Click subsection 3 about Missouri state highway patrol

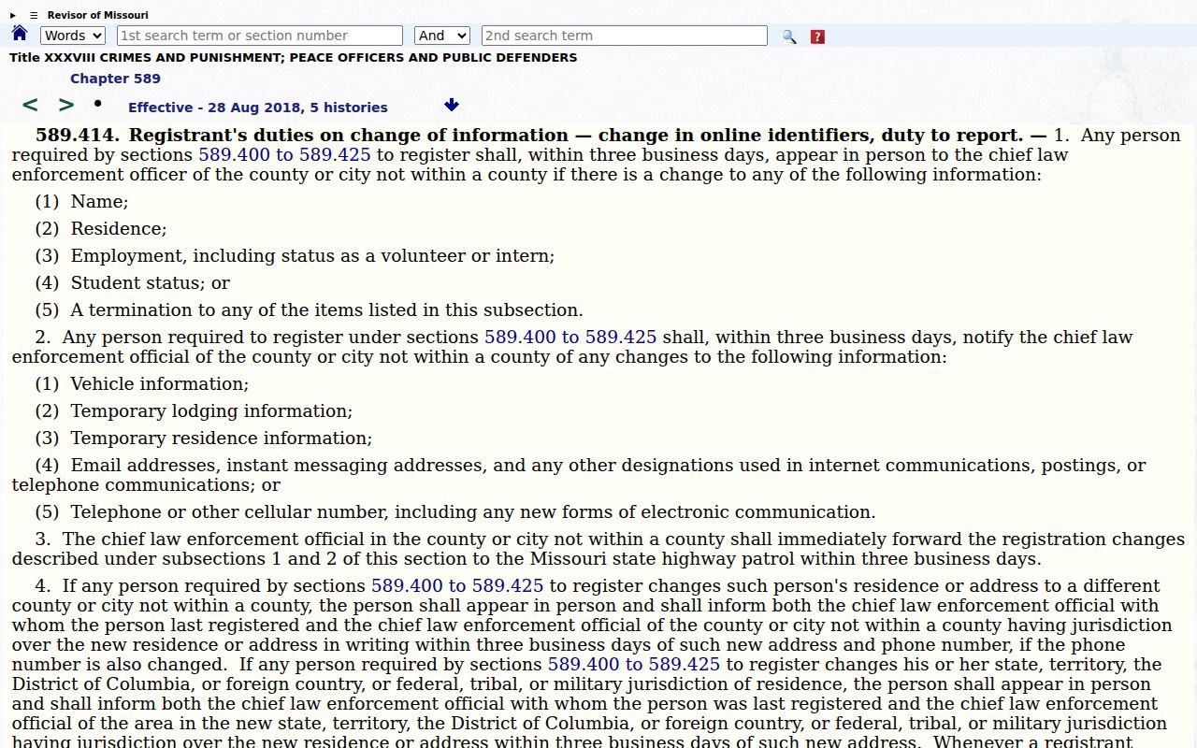click(x=598, y=549)
